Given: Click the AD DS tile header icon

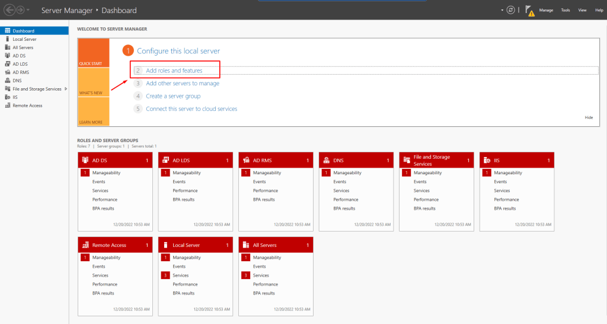Looking at the screenshot, I should [x=85, y=160].
